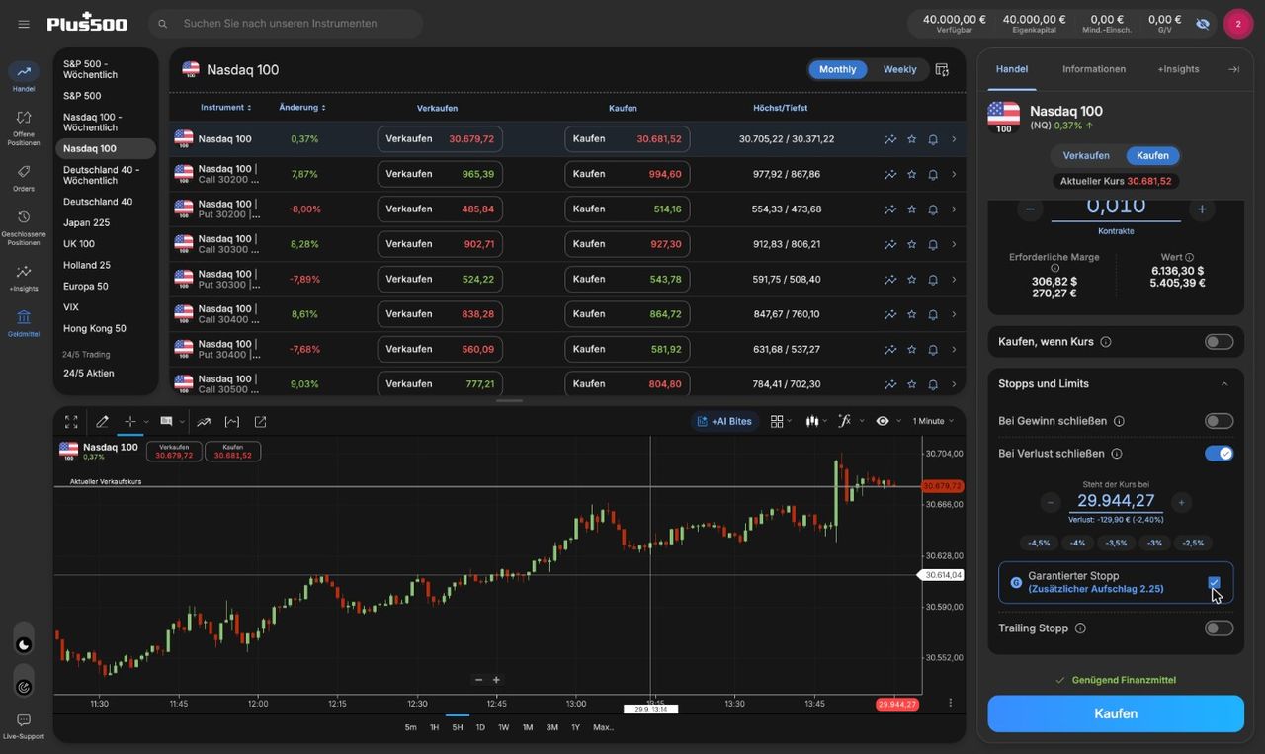Expand the Nasdaq 100 Put 30200 row chevron
This screenshot has width=1265, height=754.
click(x=954, y=209)
